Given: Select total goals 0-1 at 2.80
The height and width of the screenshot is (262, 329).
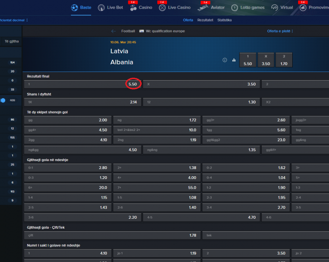Looking at the screenshot, I should [x=68, y=168].
